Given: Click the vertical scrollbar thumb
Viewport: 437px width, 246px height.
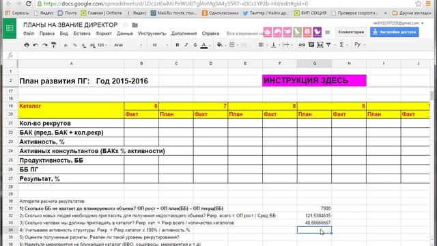Looking at the screenshot, I should [x=432, y=96].
